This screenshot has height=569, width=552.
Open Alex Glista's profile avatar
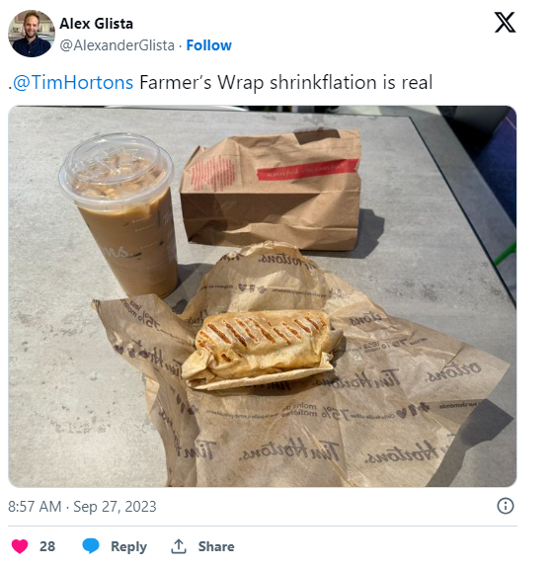pyautogui.click(x=32, y=34)
